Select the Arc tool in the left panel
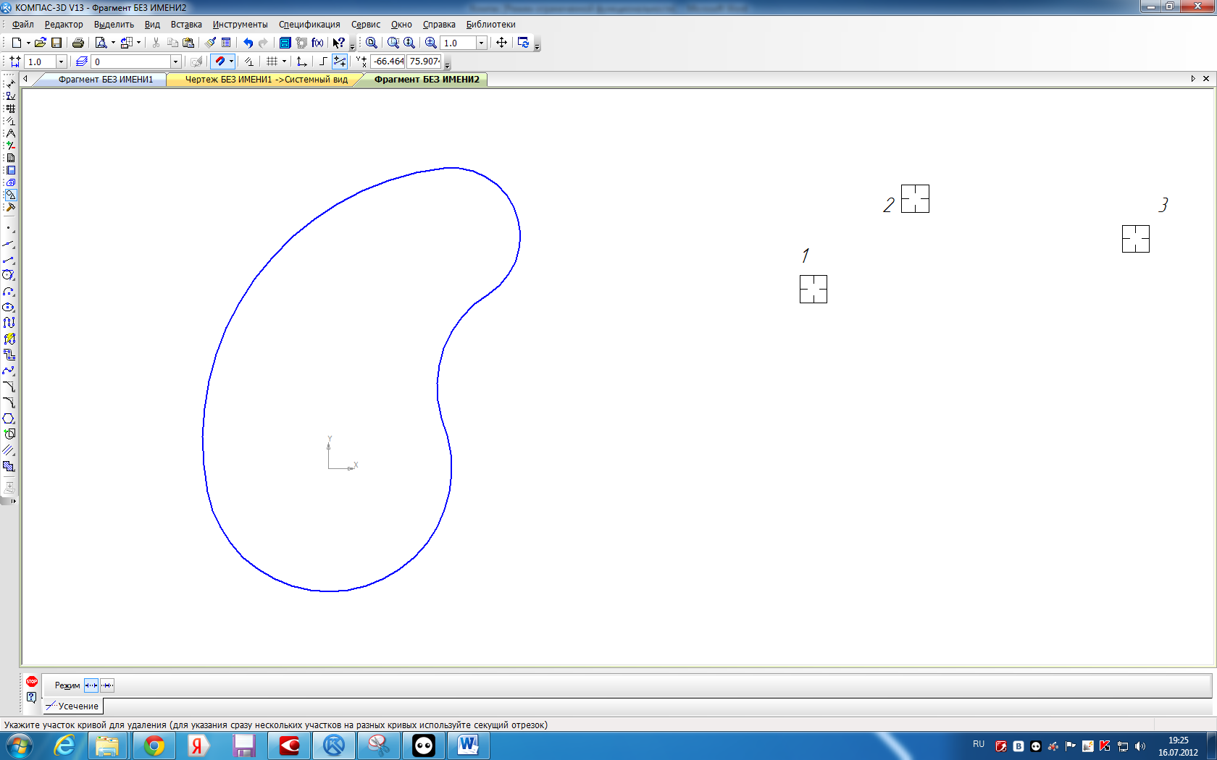This screenshot has height=760, width=1217. (9, 291)
